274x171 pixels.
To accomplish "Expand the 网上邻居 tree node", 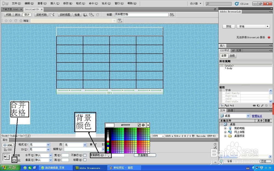I will pos(225,132).
